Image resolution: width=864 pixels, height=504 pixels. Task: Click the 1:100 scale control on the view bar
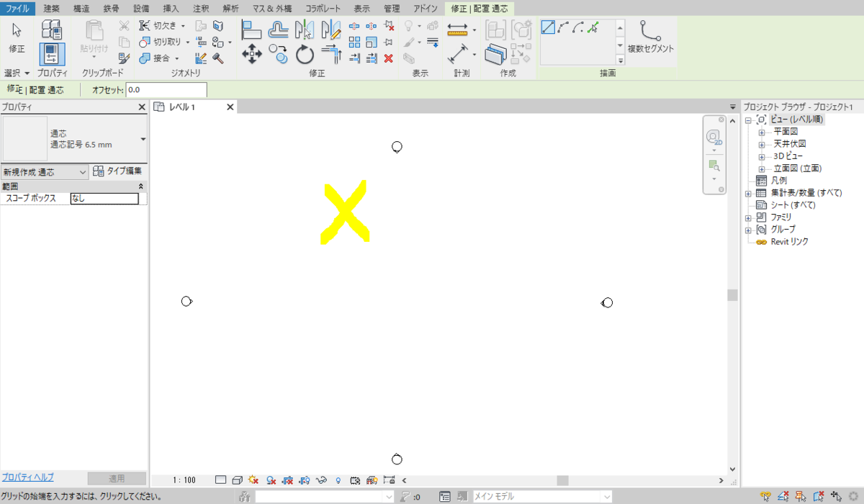click(x=186, y=479)
